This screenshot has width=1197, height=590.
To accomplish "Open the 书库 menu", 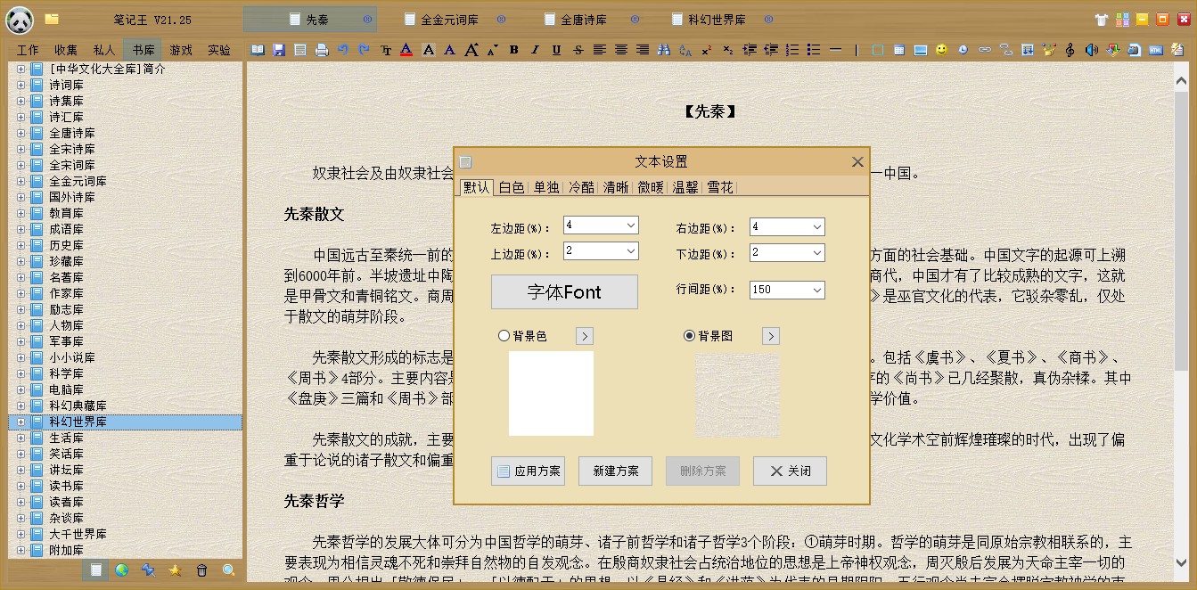I will pos(143,50).
